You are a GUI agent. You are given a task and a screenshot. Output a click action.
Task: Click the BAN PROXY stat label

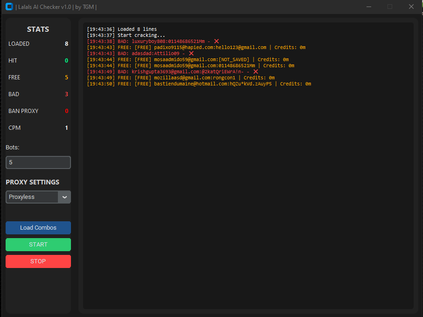[x=23, y=111]
